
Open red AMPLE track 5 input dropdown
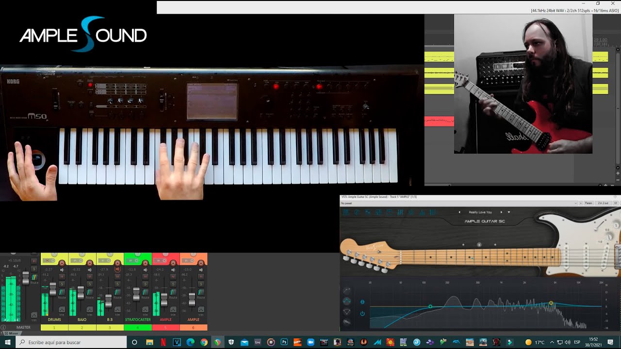160,260
